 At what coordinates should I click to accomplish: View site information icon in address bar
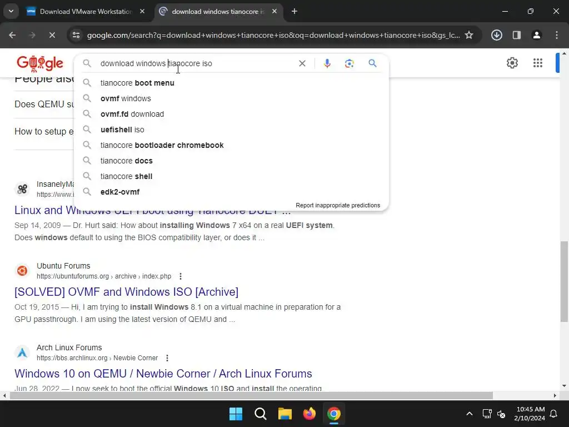pos(76,35)
